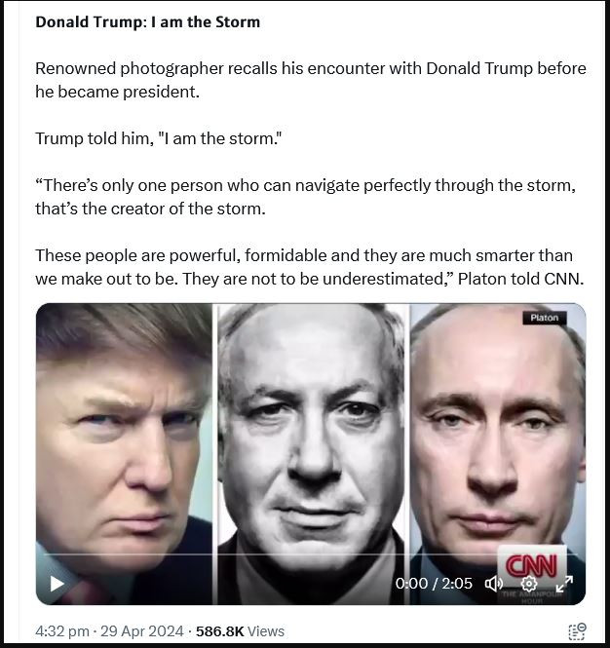Click the line 'Trump told him, "I am the storm."'
Viewport: 610px width, 648px height.
(x=158, y=138)
